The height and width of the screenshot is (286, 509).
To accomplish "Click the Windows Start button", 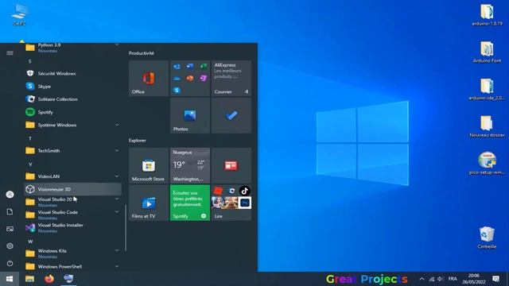I will coord(10,279).
